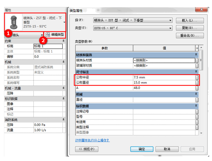Open the 喷头 category filter dropdown
The width and height of the screenshot is (212, 161).
[42, 35]
